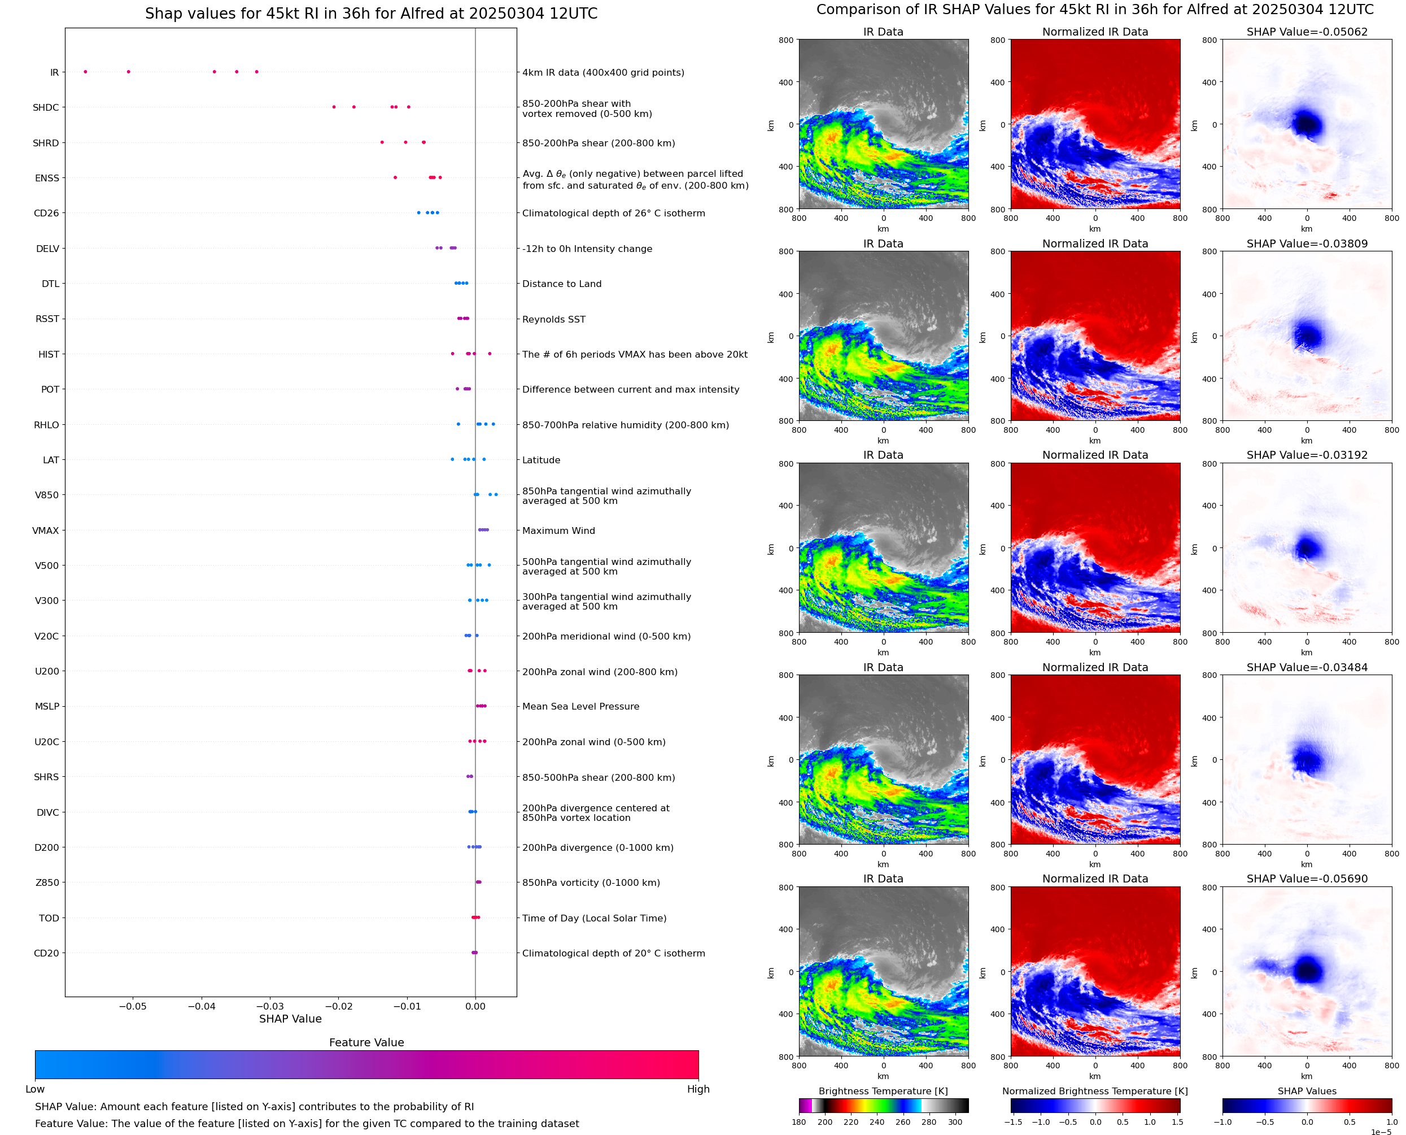Click the Normalized Brightness Temperature colorbar
The image size is (1406, 1135).
click(x=1095, y=1106)
